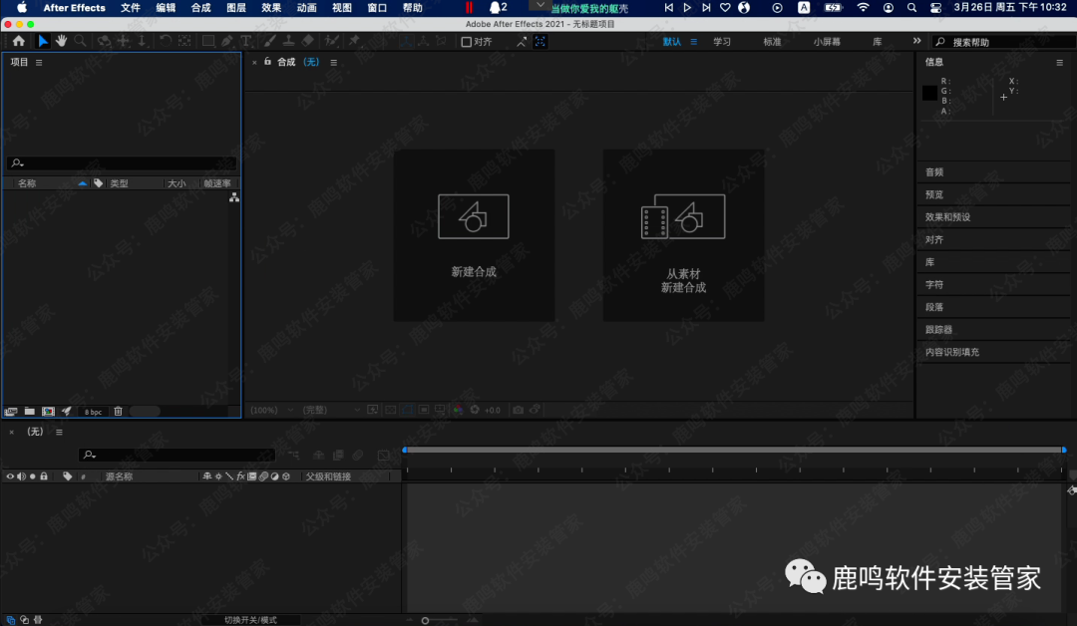Switch to the 学习 workspace tab
1077x626 pixels.
tap(722, 42)
